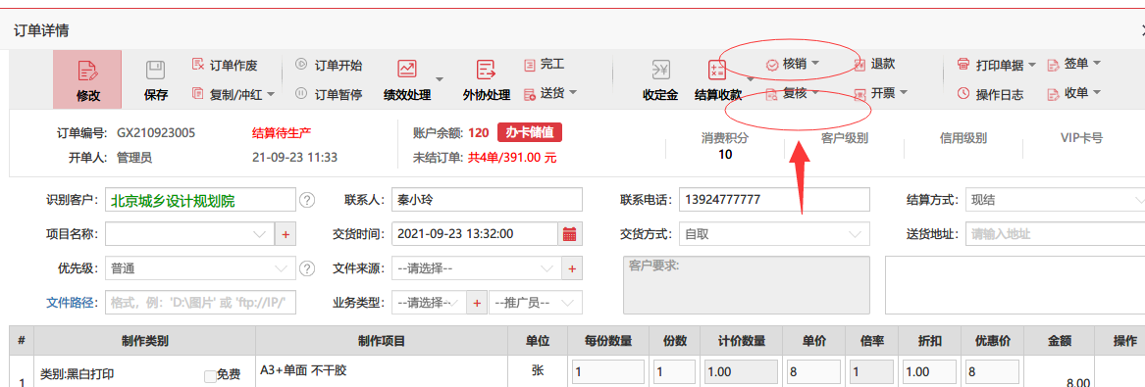The width and height of the screenshot is (1145, 387).
Task: Click the 收单 receive order item
Action: click(1068, 93)
